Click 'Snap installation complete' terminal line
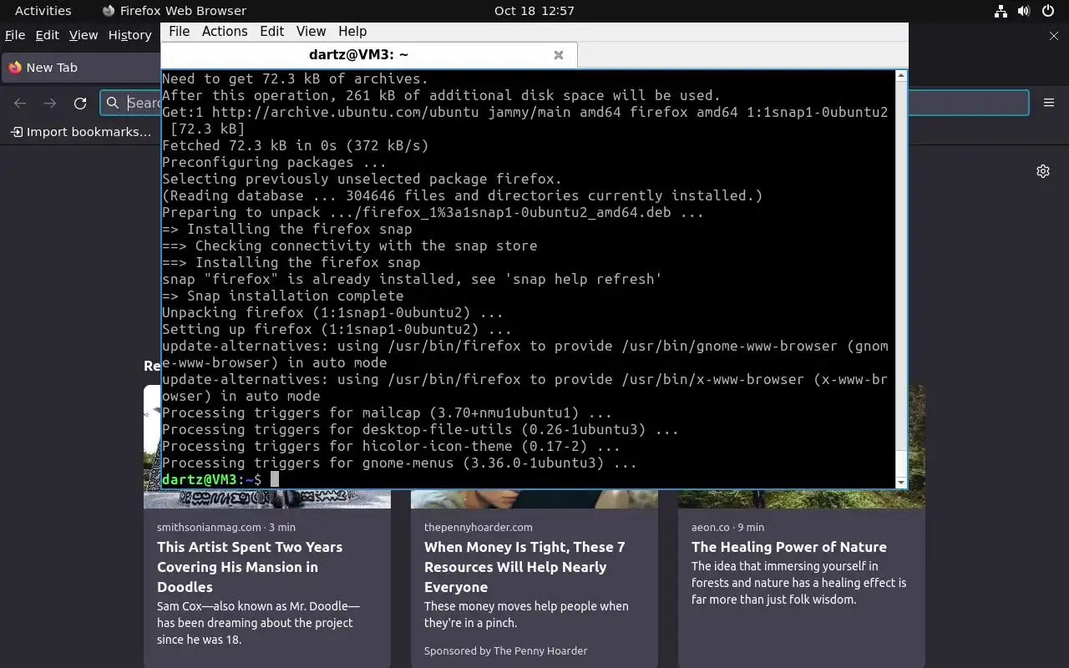 pyautogui.click(x=282, y=296)
